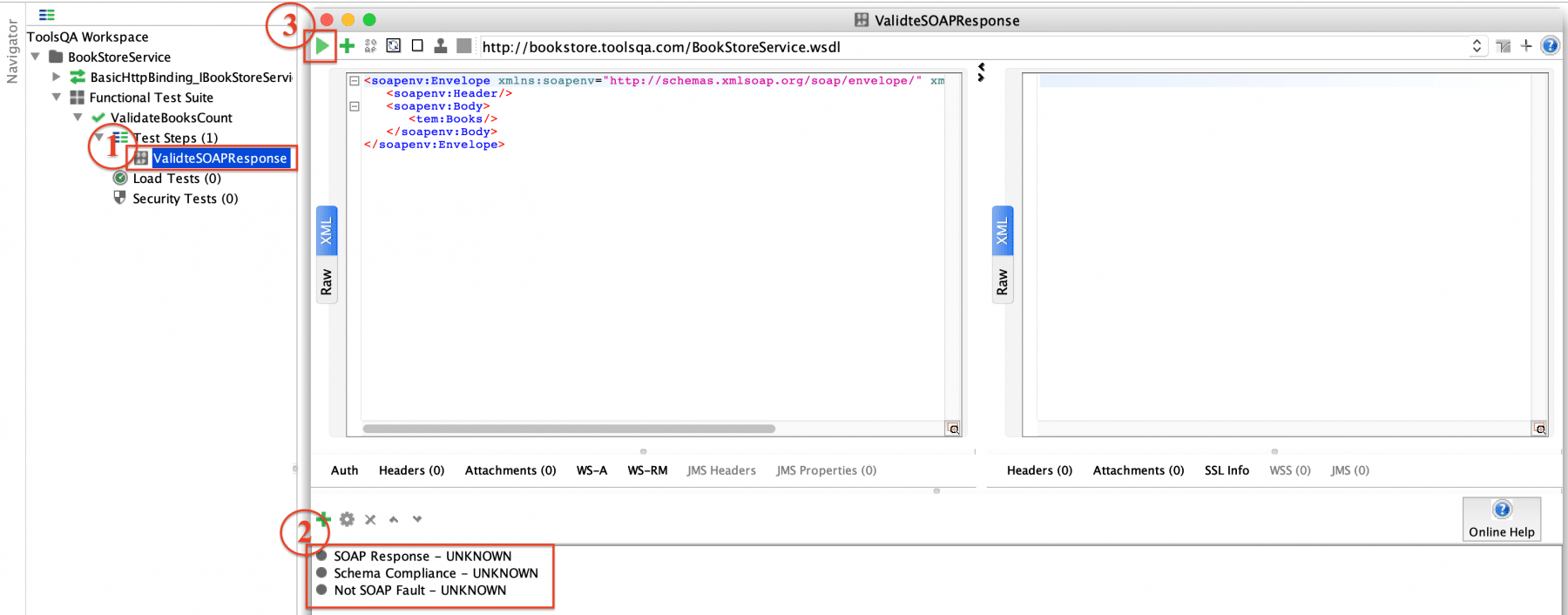
Task: Move the assertion up with the up arrow
Action: pos(394,519)
